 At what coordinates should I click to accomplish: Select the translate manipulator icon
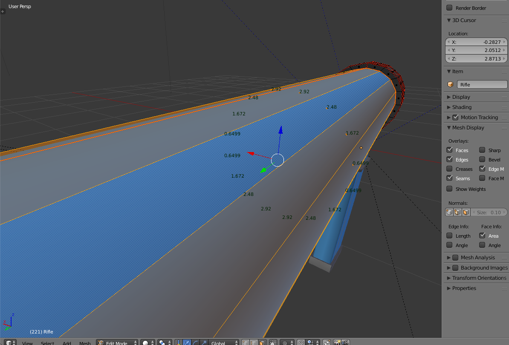[186, 342]
